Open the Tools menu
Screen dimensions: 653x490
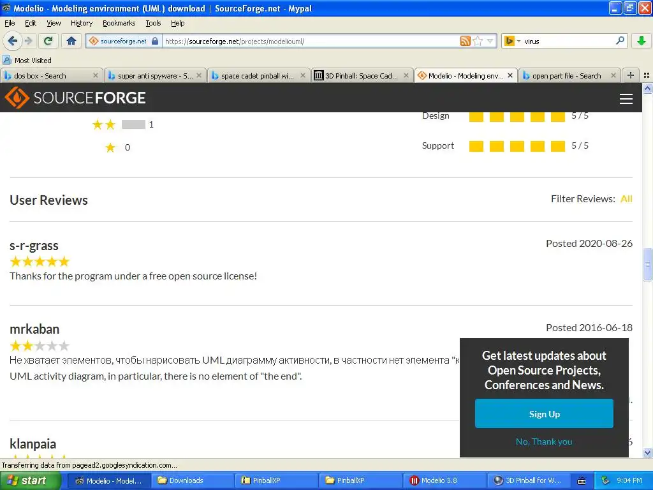tap(153, 23)
